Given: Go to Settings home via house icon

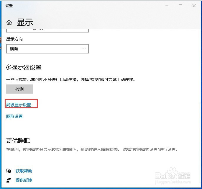Looking at the screenshot, I should pyautogui.click(x=9, y=22).
